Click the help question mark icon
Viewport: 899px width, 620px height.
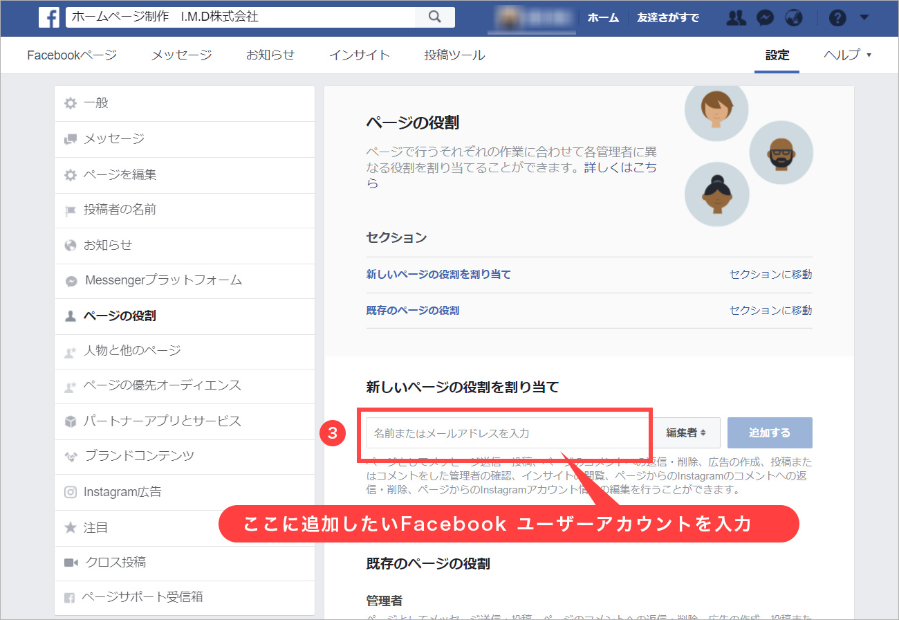coord(837,18)
